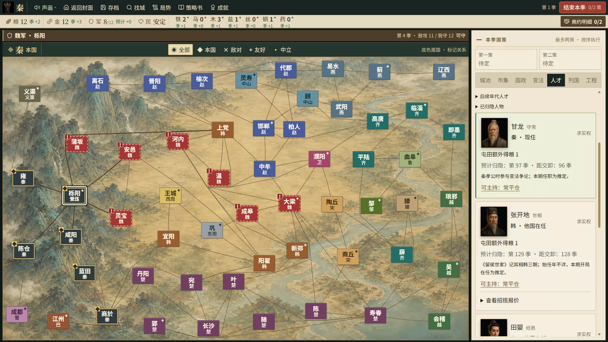Open the 找城 search icon
Image resolution: width=608 pixels, height=342 pixels.
(129, 8)
